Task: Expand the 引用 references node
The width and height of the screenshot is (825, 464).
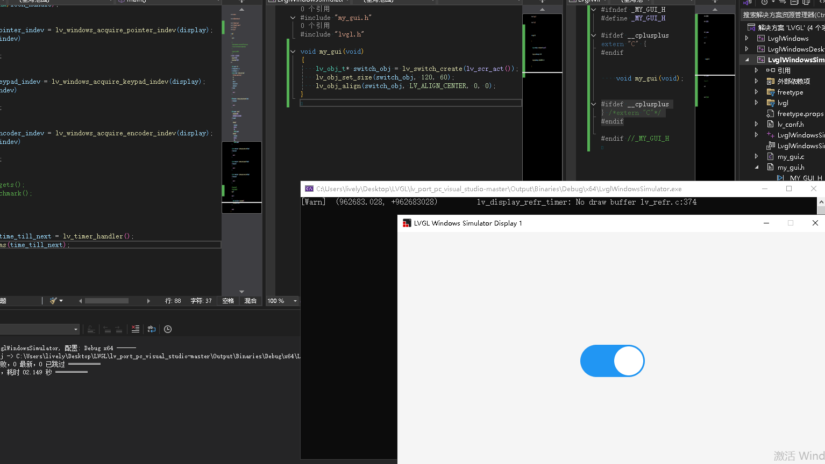Action: [756, 70]
